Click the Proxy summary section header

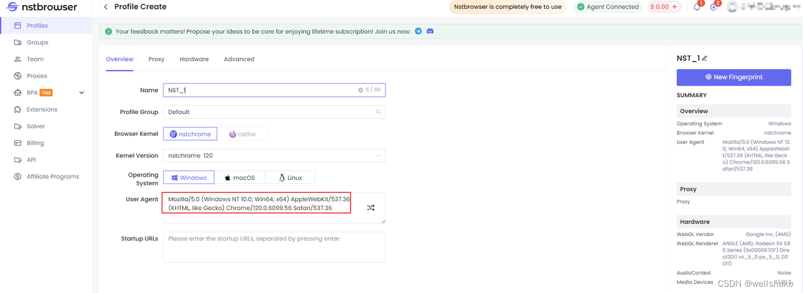pos(733,189)
